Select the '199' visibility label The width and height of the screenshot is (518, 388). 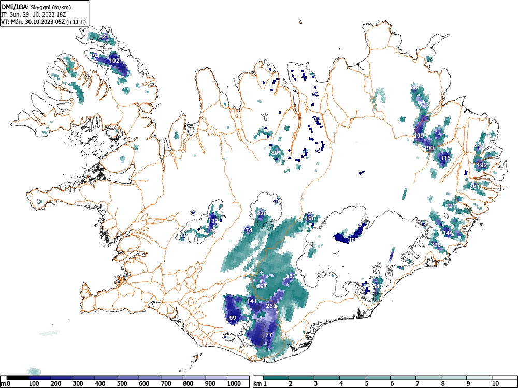click(419, 136)
